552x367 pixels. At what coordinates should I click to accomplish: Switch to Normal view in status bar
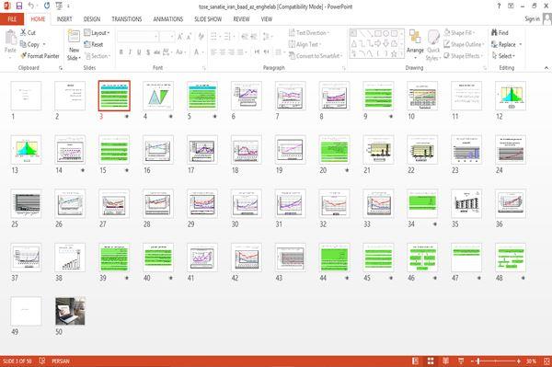[415, 361]
